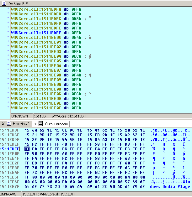Click hex row address 1511EE5F
The height and width of the screenshot is (197, 192).
tap(10, 177)
